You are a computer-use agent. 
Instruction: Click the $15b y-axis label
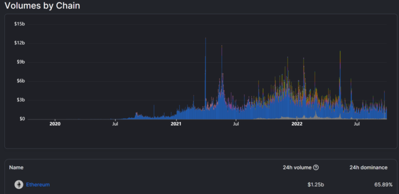click(x=19, y=24)
